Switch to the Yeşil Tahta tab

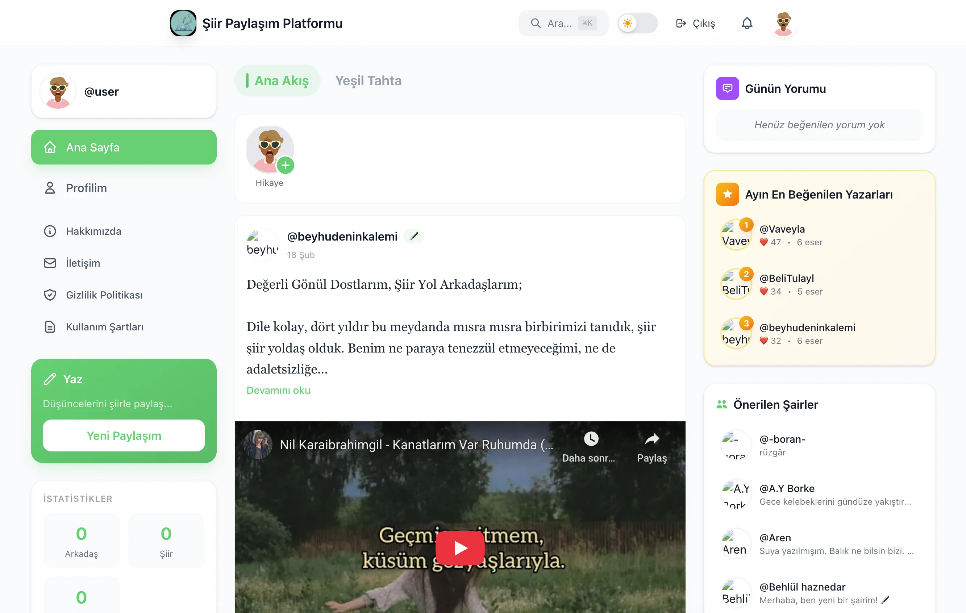click(368, 81)
